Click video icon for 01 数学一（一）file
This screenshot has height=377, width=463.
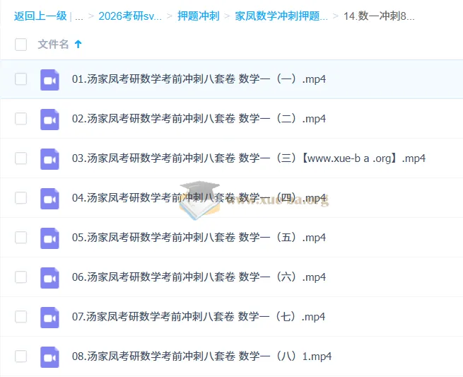(49, 80)
